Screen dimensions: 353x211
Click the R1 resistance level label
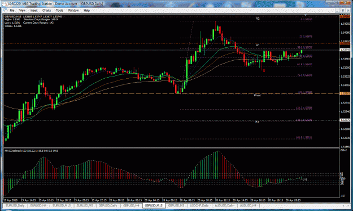pos(258,45)
